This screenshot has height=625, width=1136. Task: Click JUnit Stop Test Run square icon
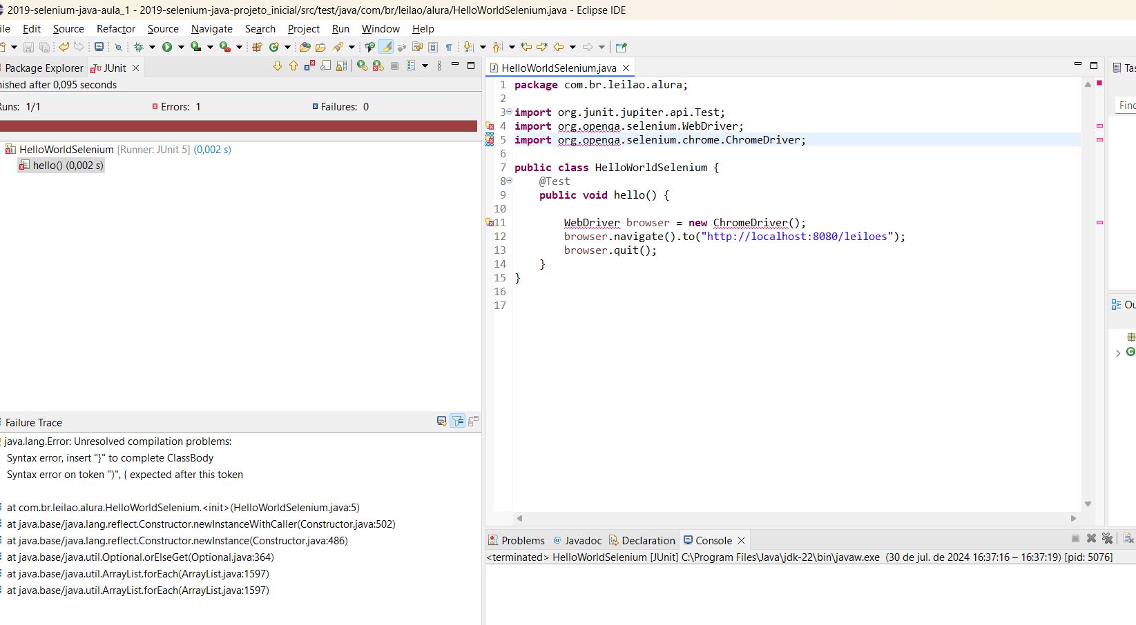(394, 66)
